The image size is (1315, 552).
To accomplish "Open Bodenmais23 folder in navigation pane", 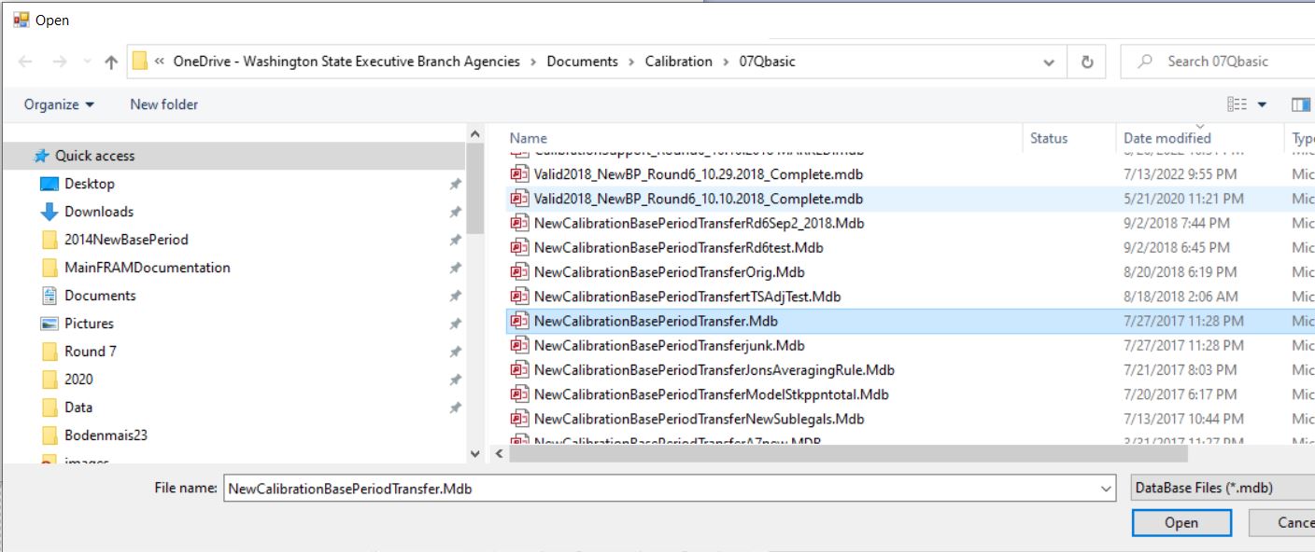I will [106, 435].
